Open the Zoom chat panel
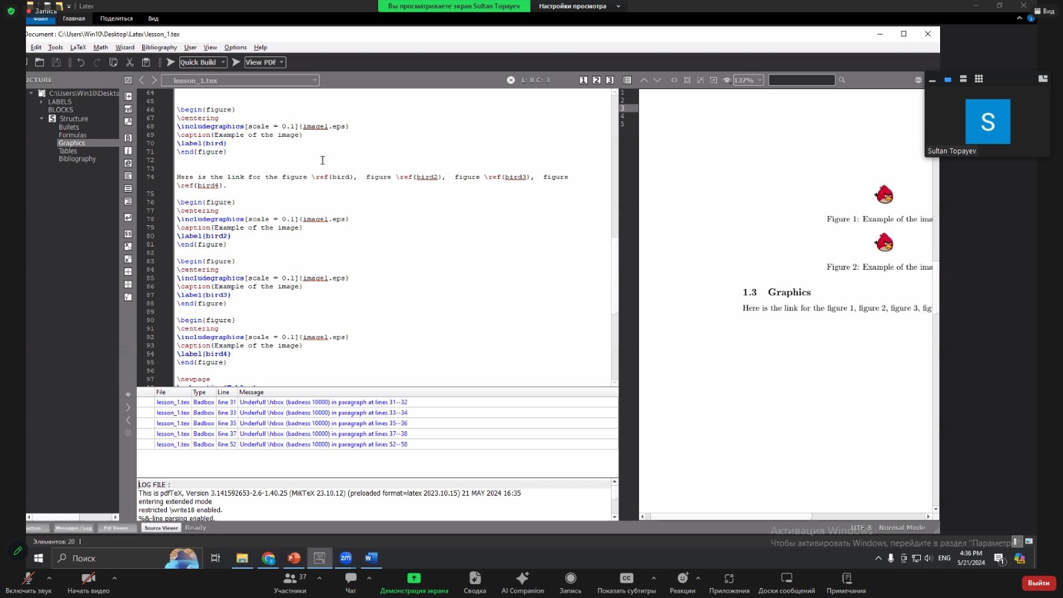 pyautogui.click(x=351, y=582)
